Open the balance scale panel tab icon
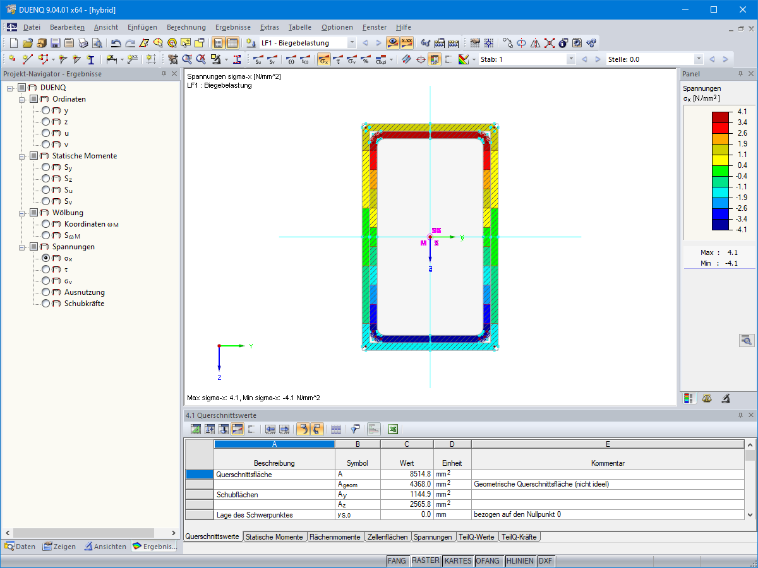The image size is (758, 568). pyautogui.click(x=707, y=398)
